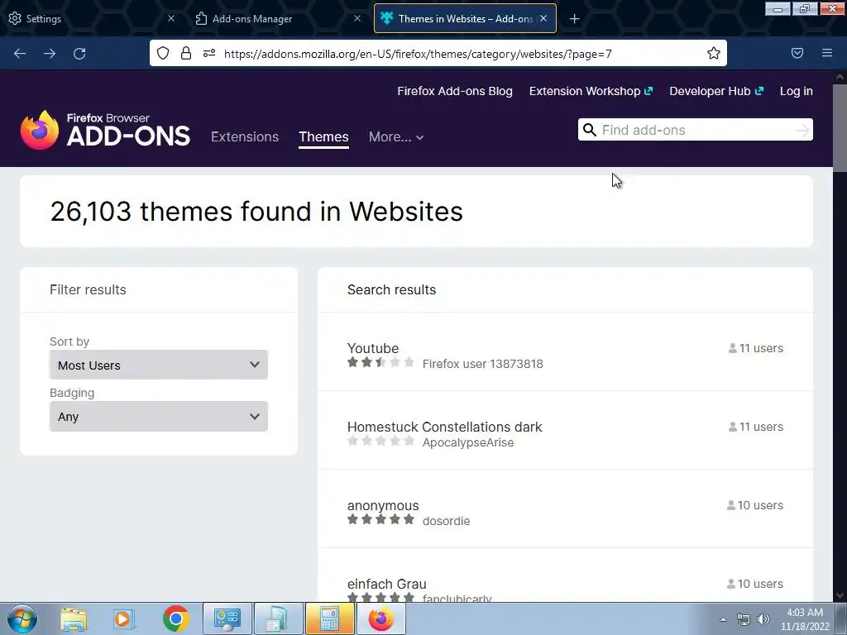Click the Firefox Add-ons logo

[105, 130]
